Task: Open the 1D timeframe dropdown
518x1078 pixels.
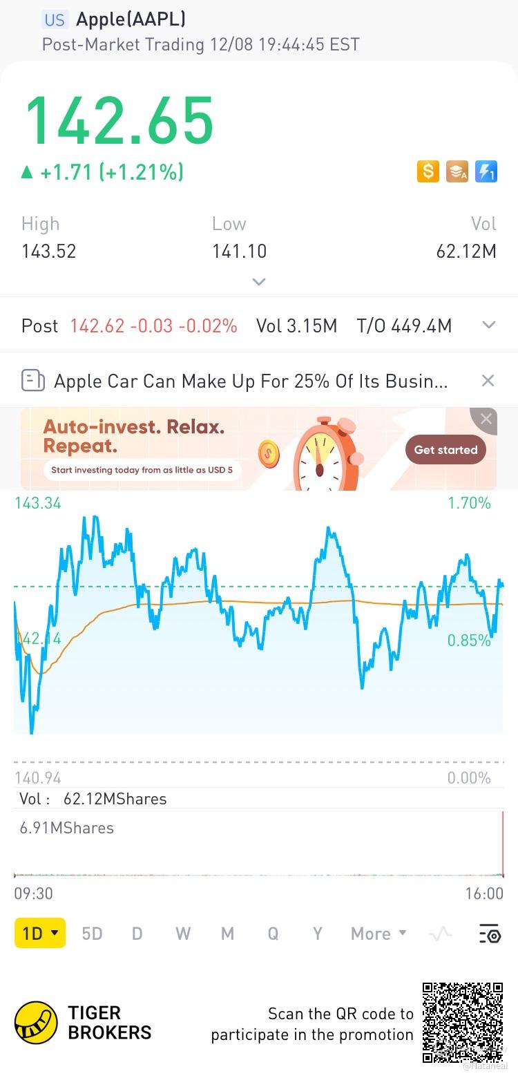Action: click(40, 934)
